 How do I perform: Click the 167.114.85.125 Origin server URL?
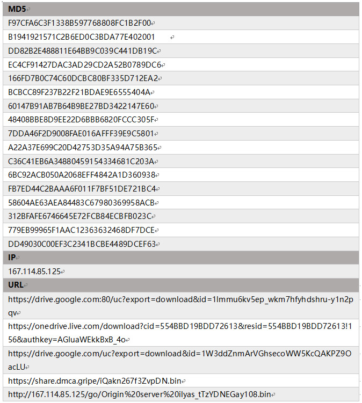[140, 395]
